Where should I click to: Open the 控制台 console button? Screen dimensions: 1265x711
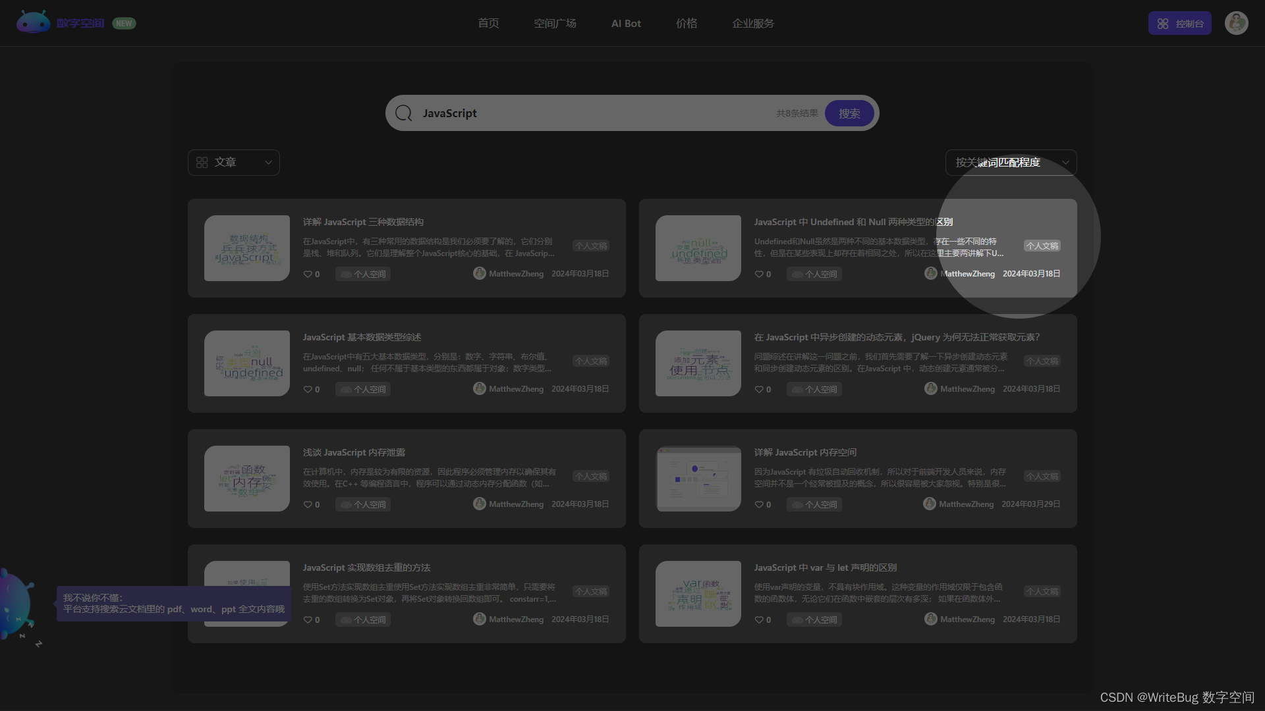pyautogui.click(x=1179, y=23)
